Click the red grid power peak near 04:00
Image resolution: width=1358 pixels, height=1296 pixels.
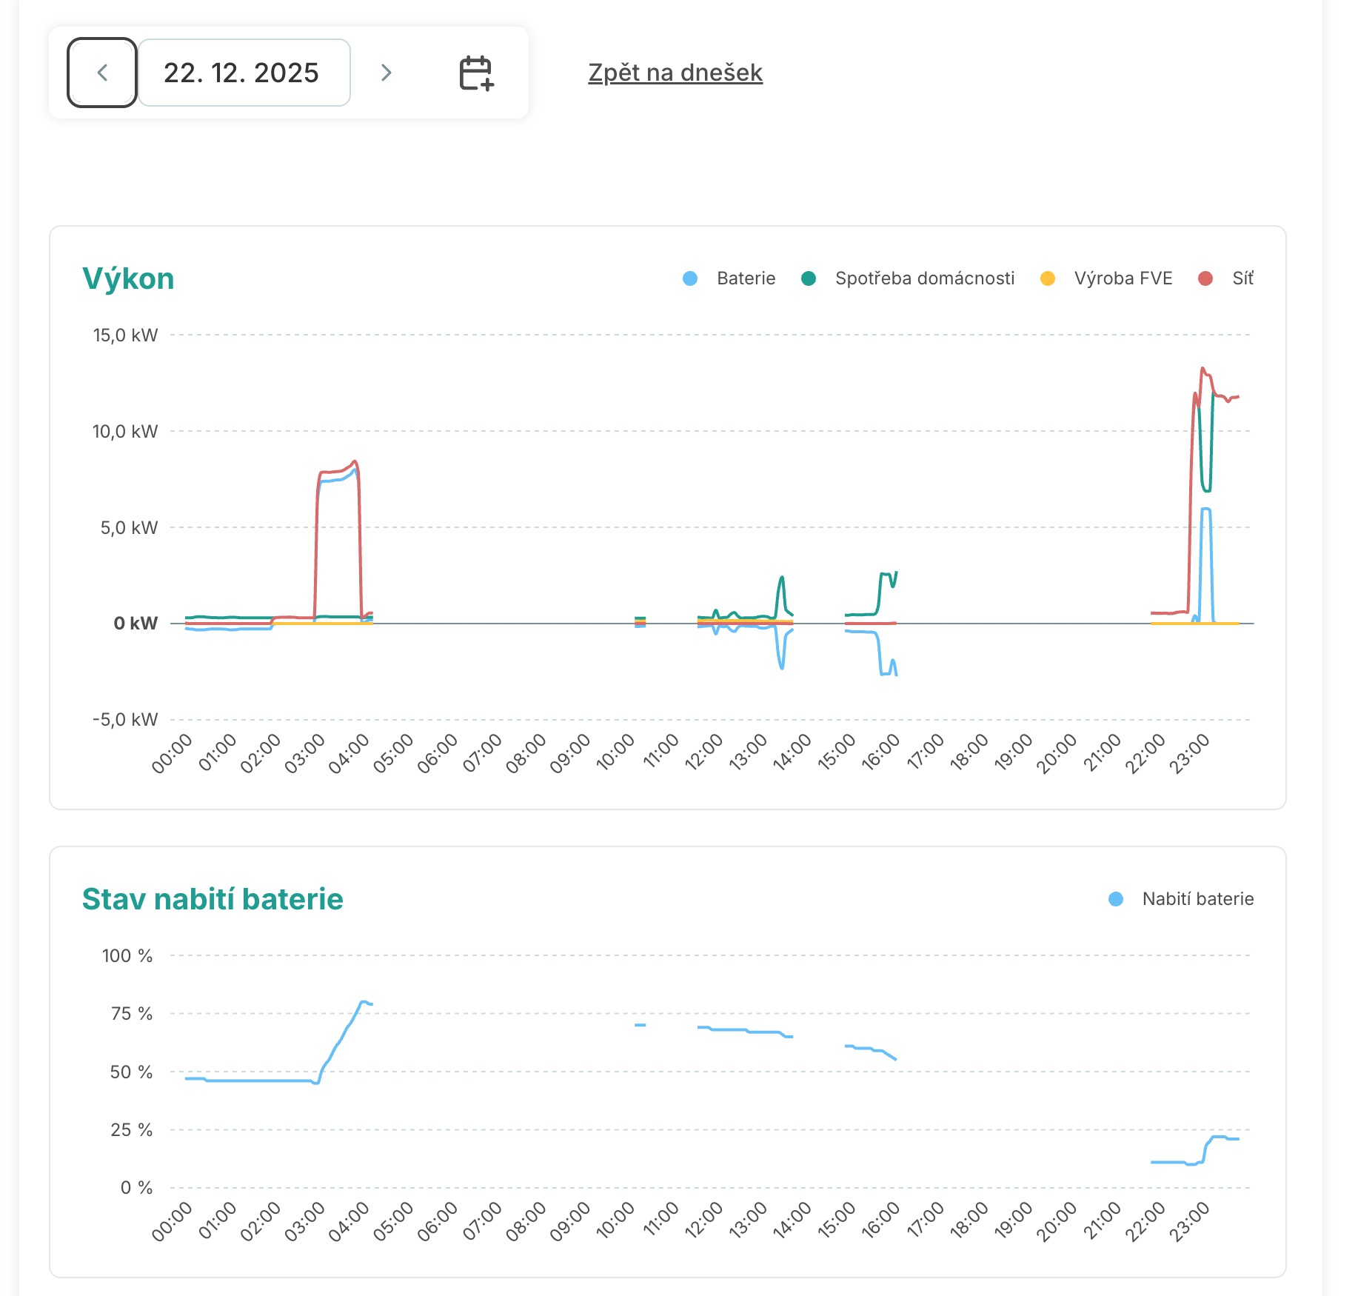(355, 461)
